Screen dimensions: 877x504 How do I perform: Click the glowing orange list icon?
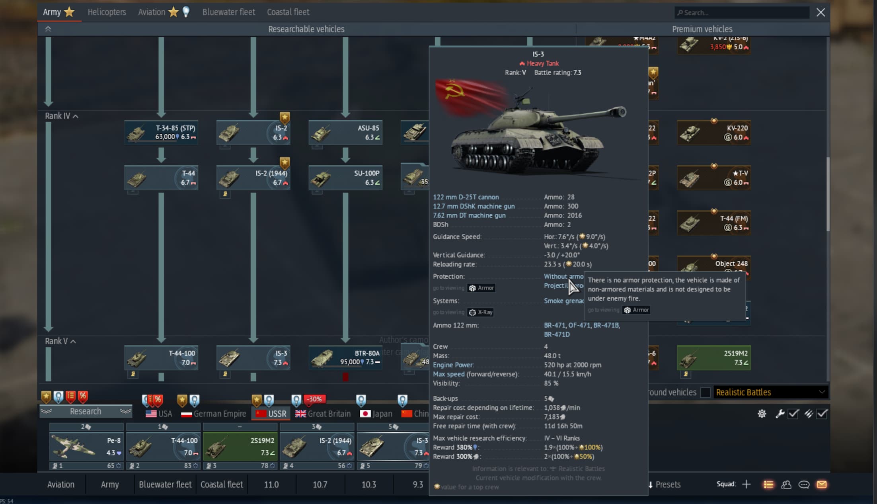[x=768, y=484]
